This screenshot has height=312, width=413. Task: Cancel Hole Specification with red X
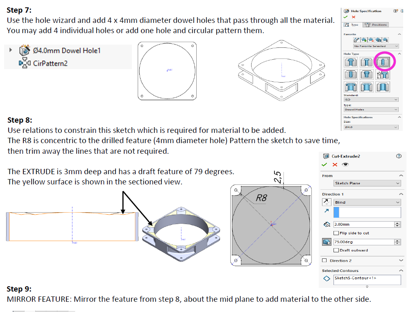[354, 17]
